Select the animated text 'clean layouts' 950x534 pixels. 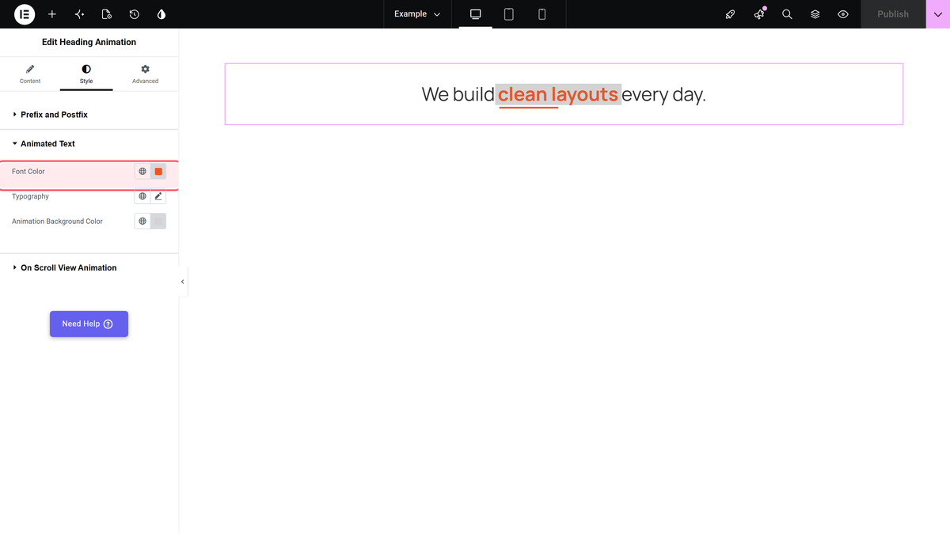(x=558, y=95)
